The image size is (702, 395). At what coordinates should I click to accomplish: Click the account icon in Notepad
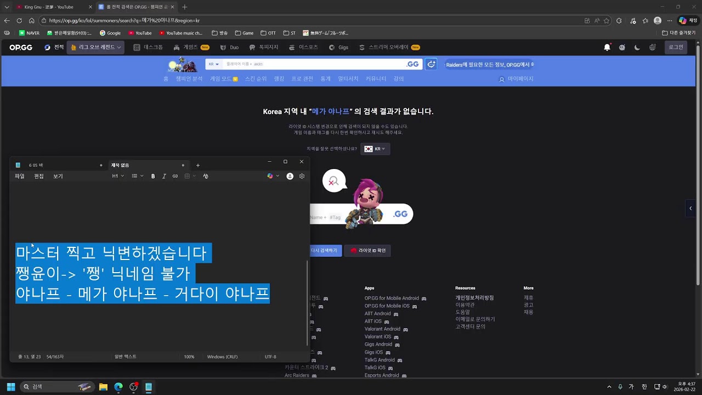click(290, 176)
